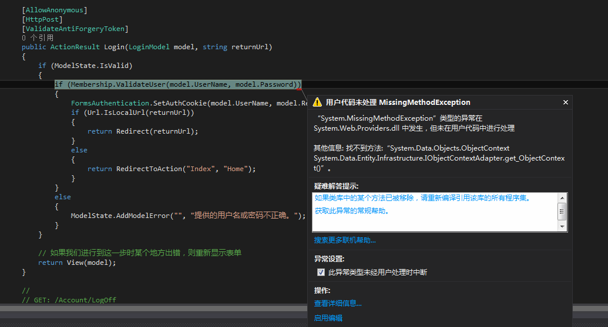Image resolution: width=608 pixels, height=327 pixels.
Task: Click the '搜索更多联机帮助...' link
Action: tap(345, 240)
